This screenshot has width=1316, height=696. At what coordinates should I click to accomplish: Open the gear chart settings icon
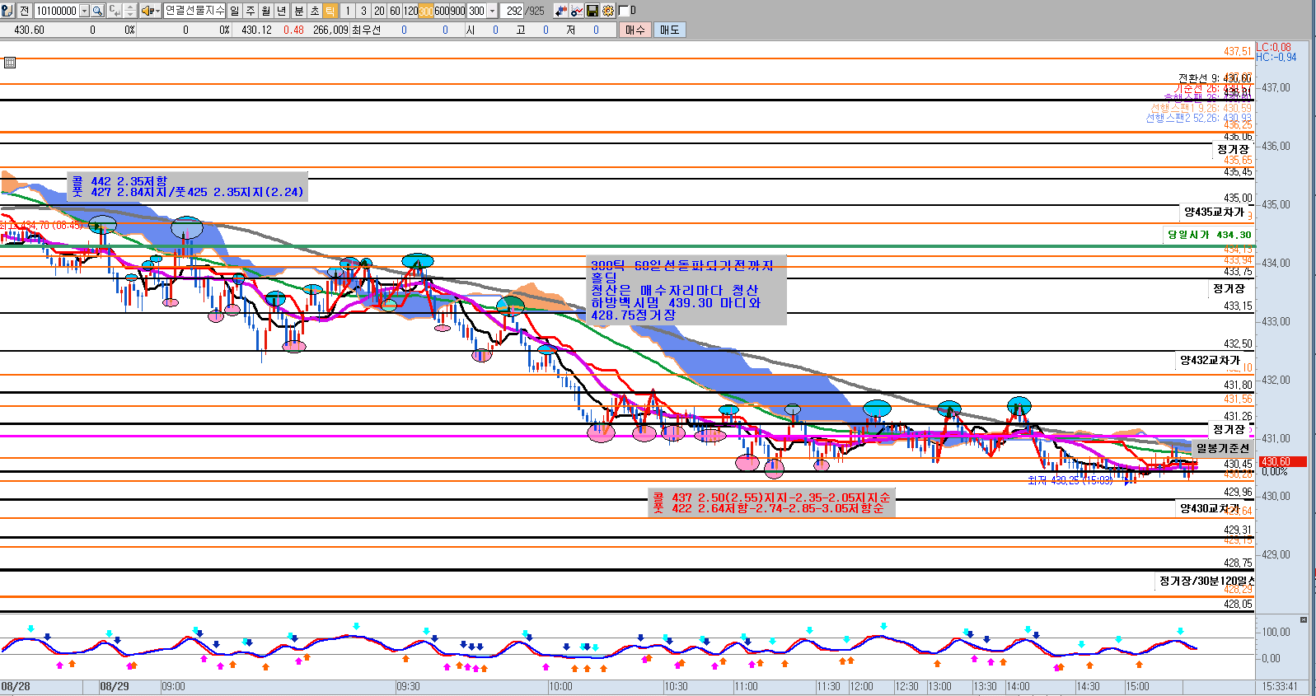pyautogui.click(x=608, y=11)
